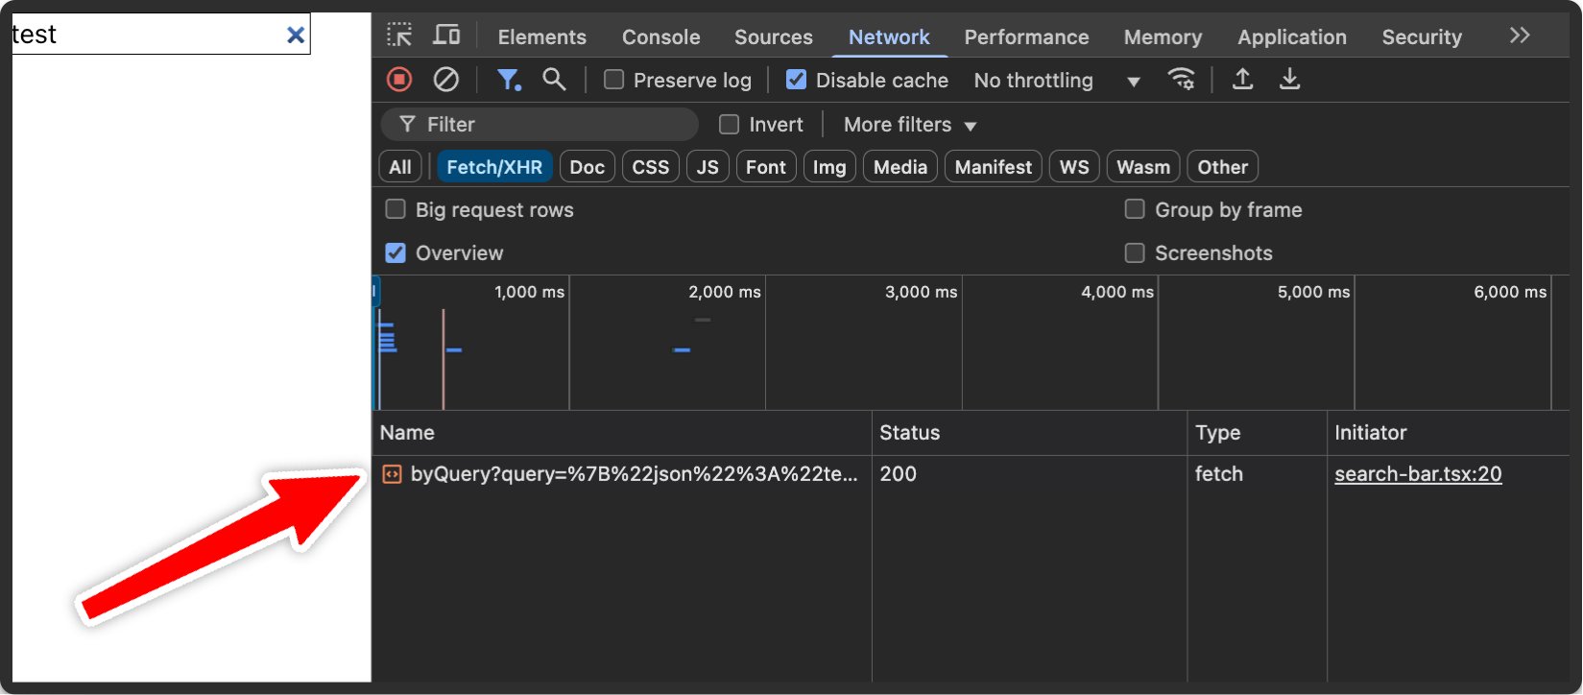
Task: Open the No throttling dropdown
Action: 1056,81
